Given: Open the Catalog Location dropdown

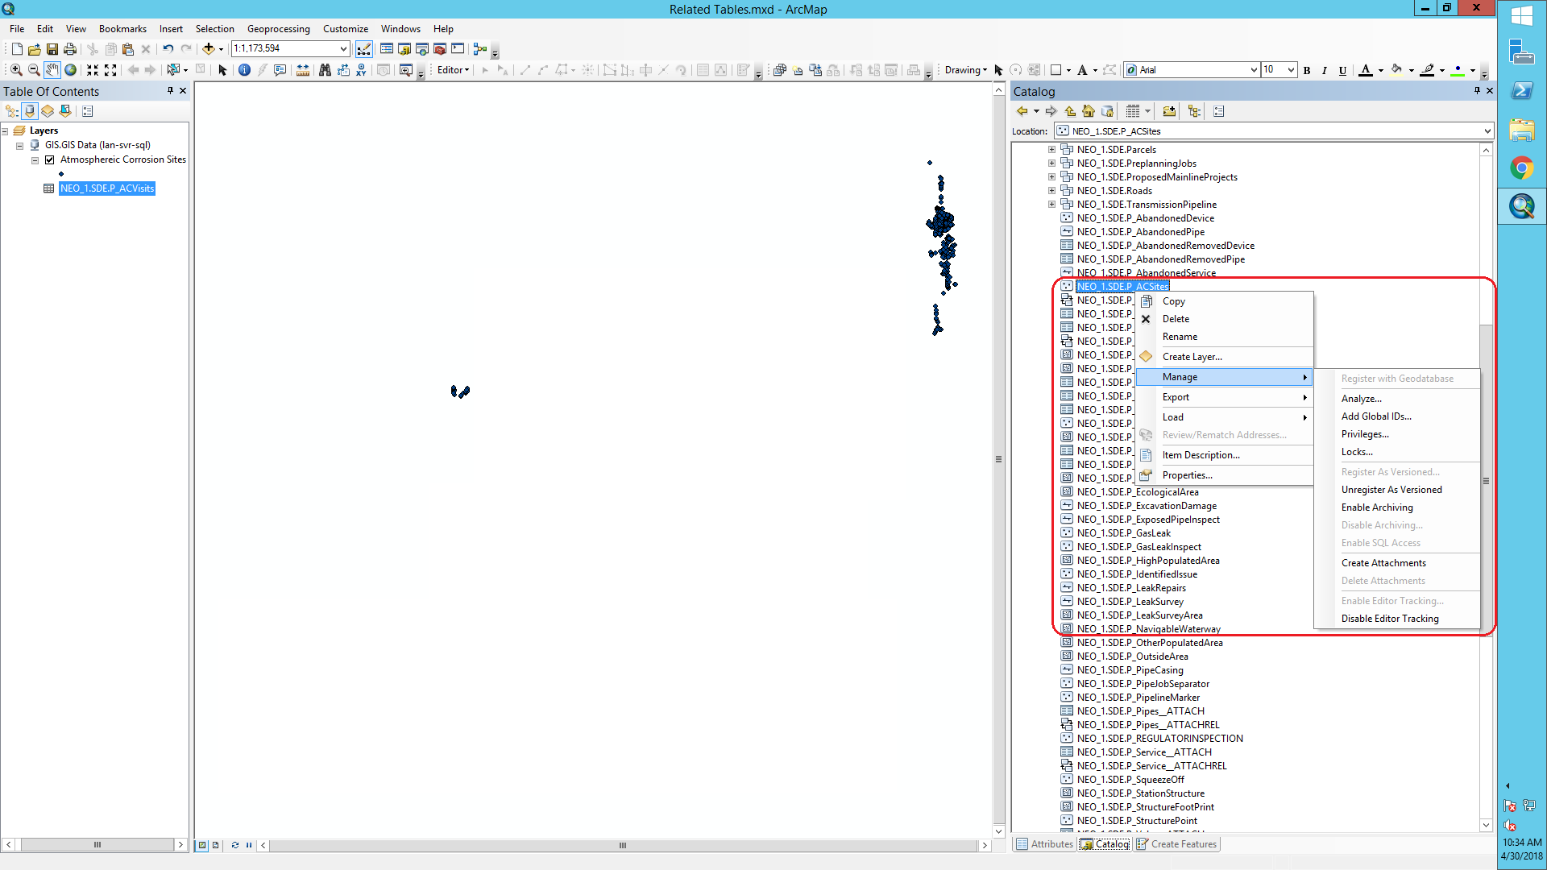Looking at the screenshot, I should [1487, 131].
